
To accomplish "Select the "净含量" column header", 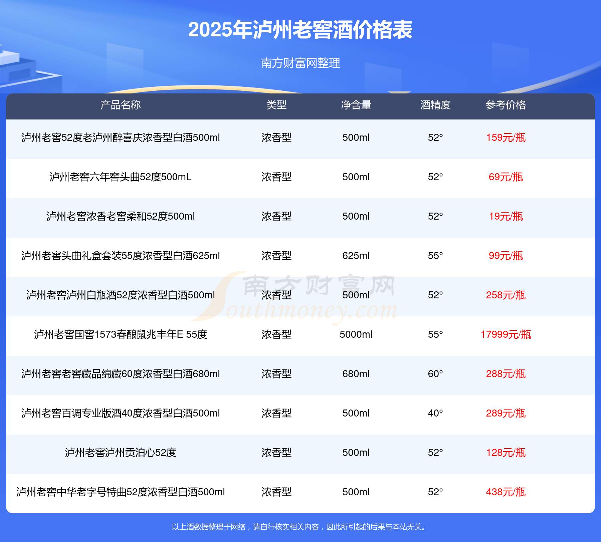I will click(356, 105).
